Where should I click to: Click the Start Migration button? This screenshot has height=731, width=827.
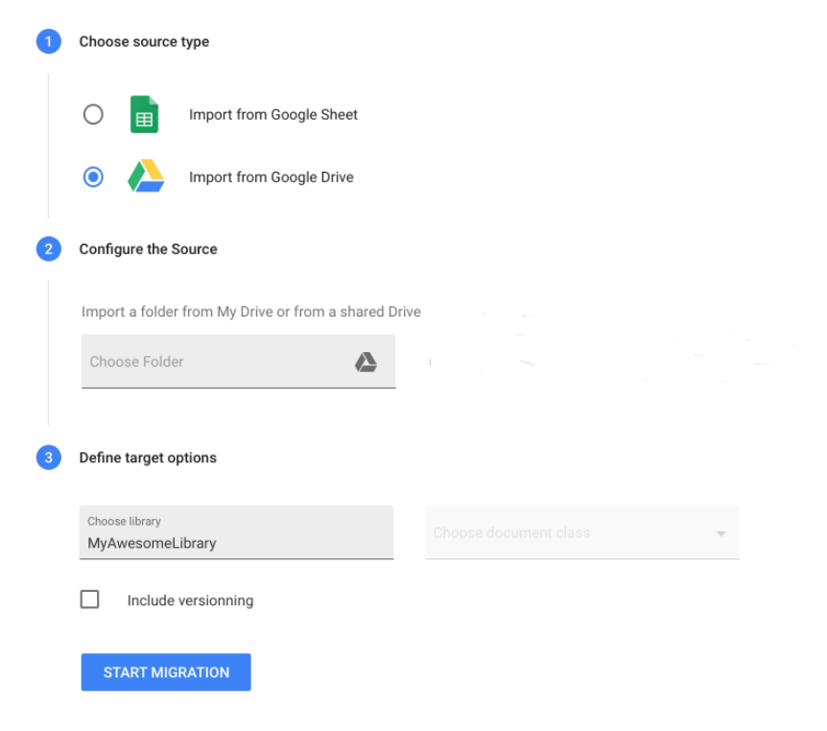click(x=166, y=672)
